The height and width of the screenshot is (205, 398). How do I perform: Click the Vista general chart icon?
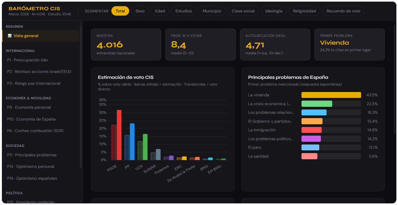tap(10, 36)
